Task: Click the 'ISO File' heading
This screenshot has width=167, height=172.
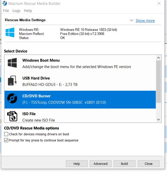Action: click(x=29, y=114)
